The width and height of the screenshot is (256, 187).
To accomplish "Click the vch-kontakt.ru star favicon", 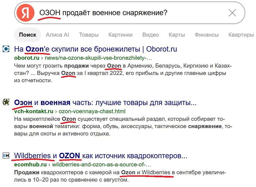I will (6, 102).
